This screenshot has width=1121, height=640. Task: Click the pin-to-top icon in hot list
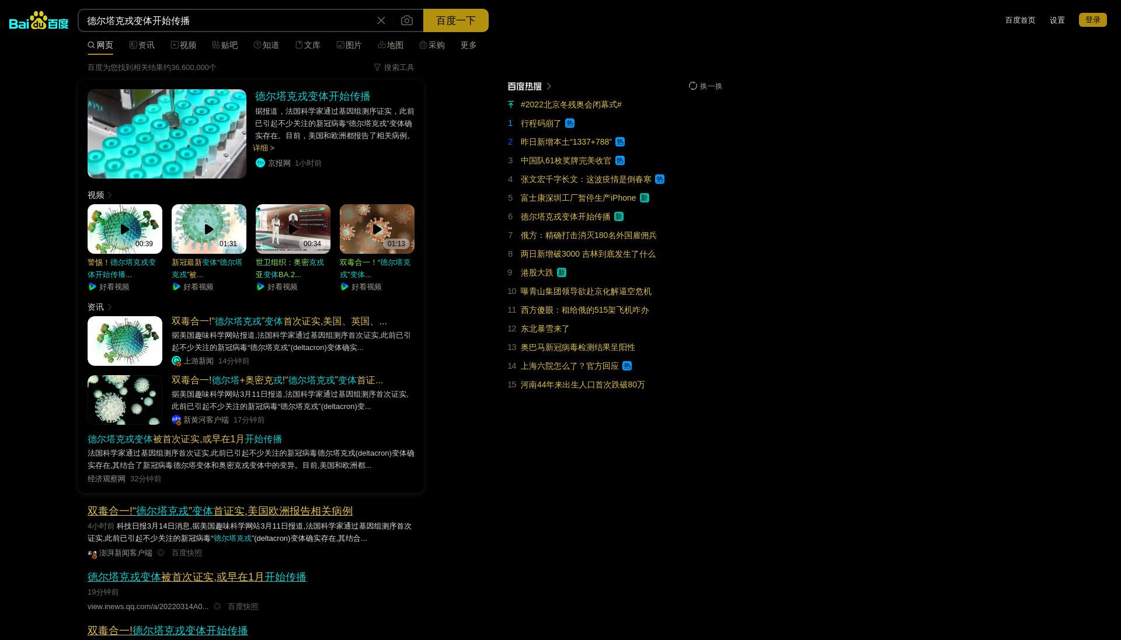511,104
